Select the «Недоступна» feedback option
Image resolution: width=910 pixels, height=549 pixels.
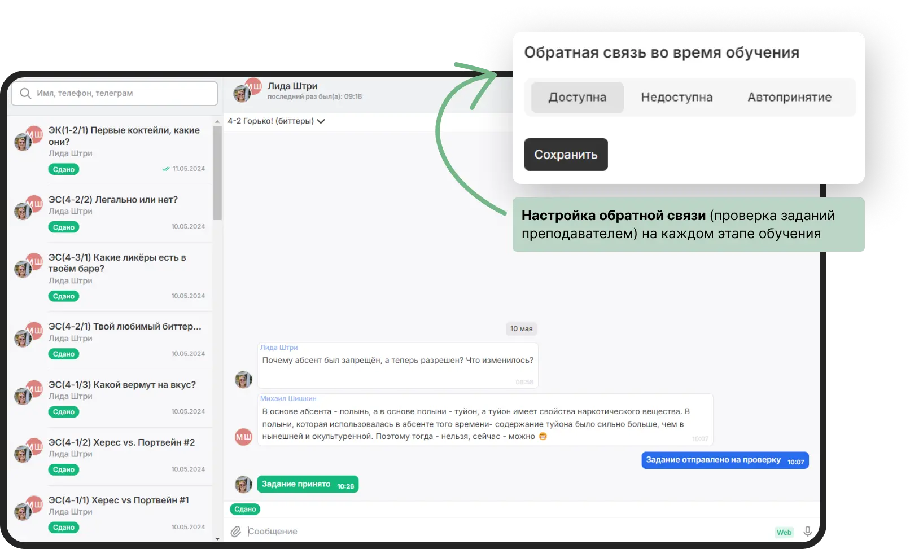tap(676, 97)
